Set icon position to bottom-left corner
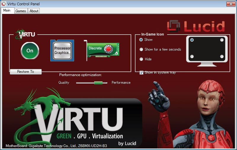 pos(192,57)
